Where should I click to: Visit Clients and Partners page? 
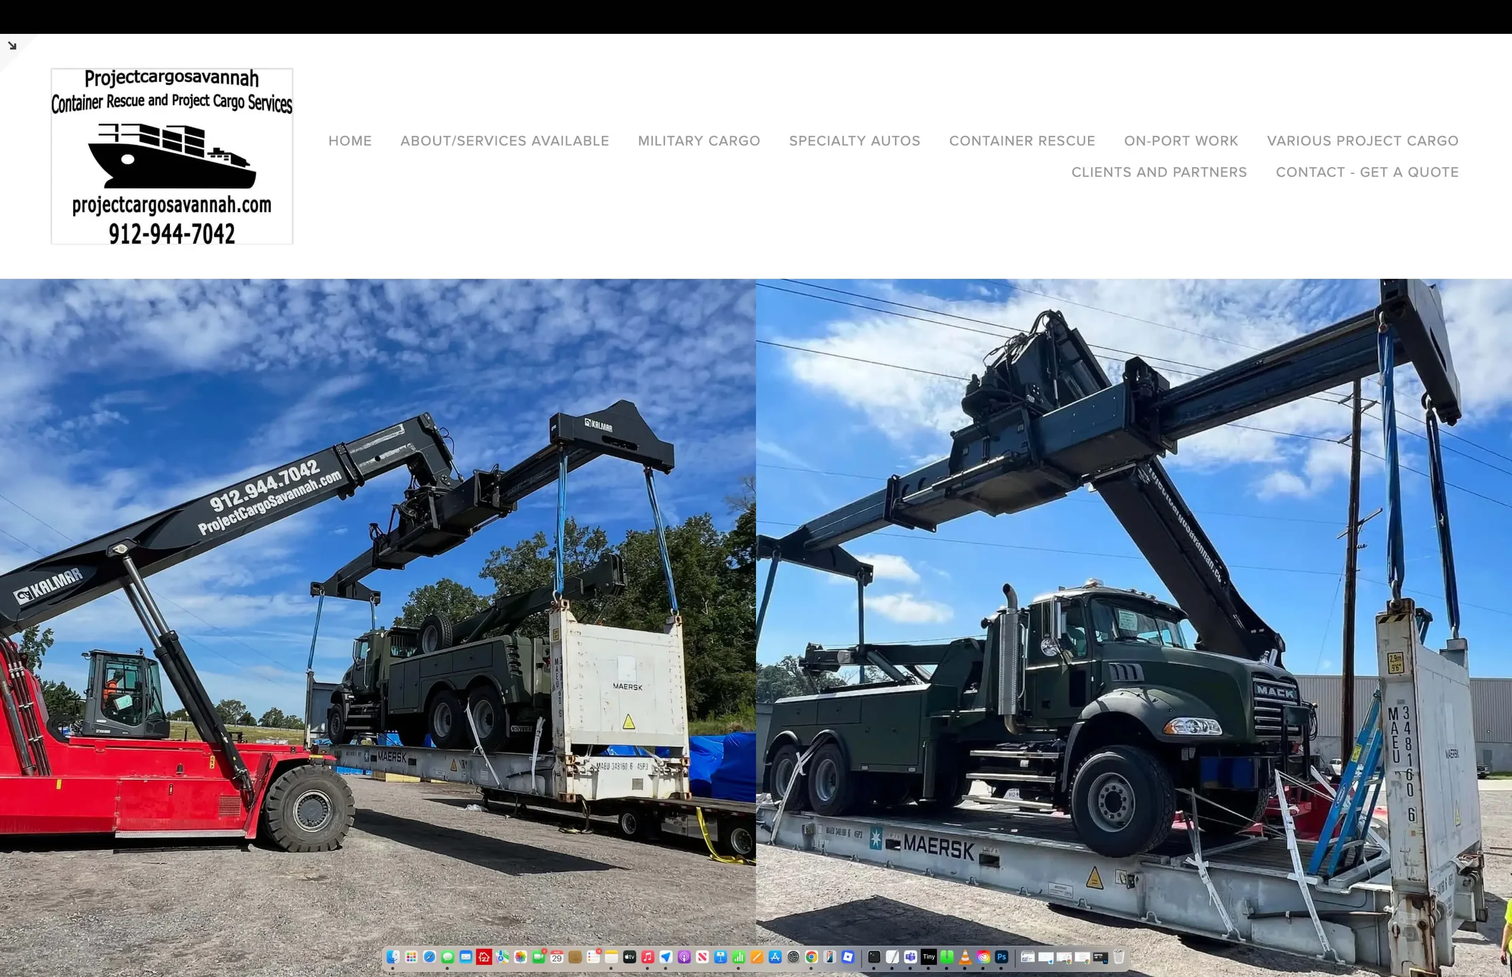(1159, 172)
